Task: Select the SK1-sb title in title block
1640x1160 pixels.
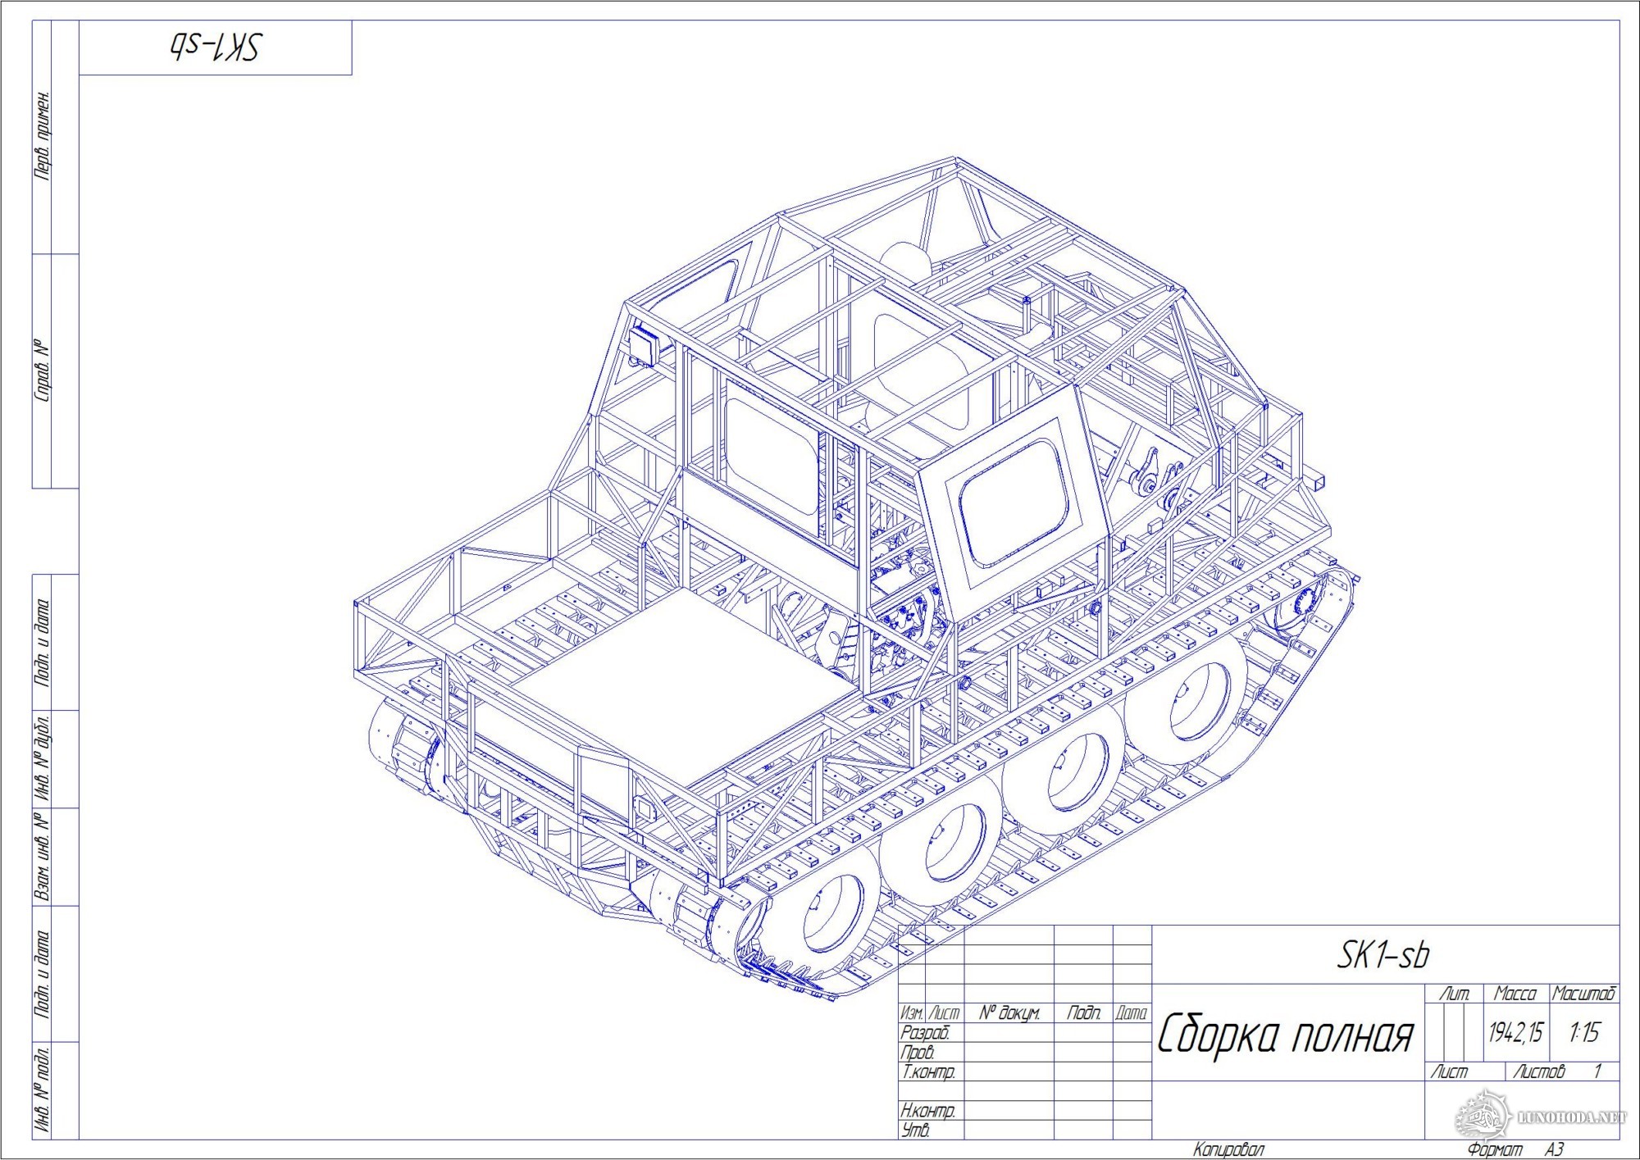Action: [x=1383, y=955]
